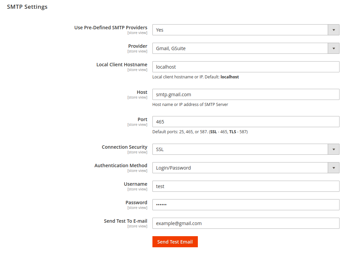Click the Local Client Hostname input field

pyautogui.click(x=246, y=67)
